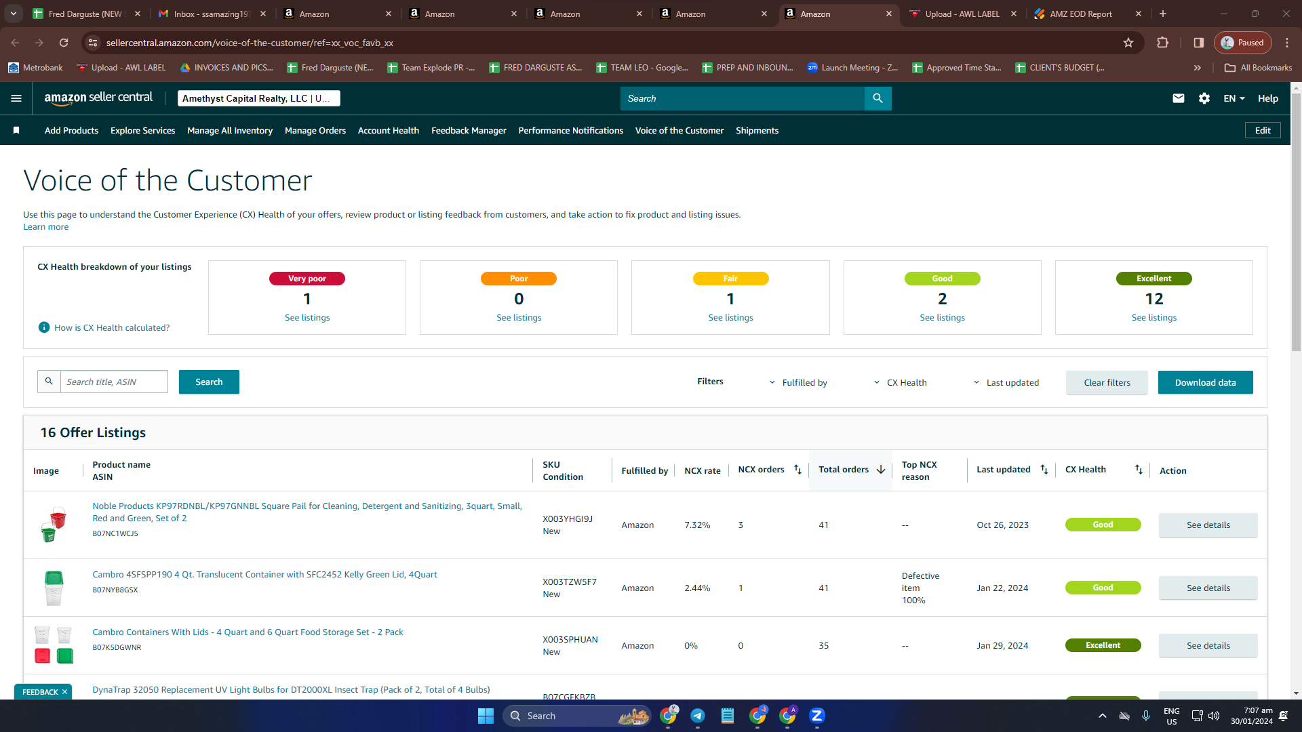The image size is (1302, 732).
Task: Click the site info icon in address bar
Action: [x=93, y=43]
